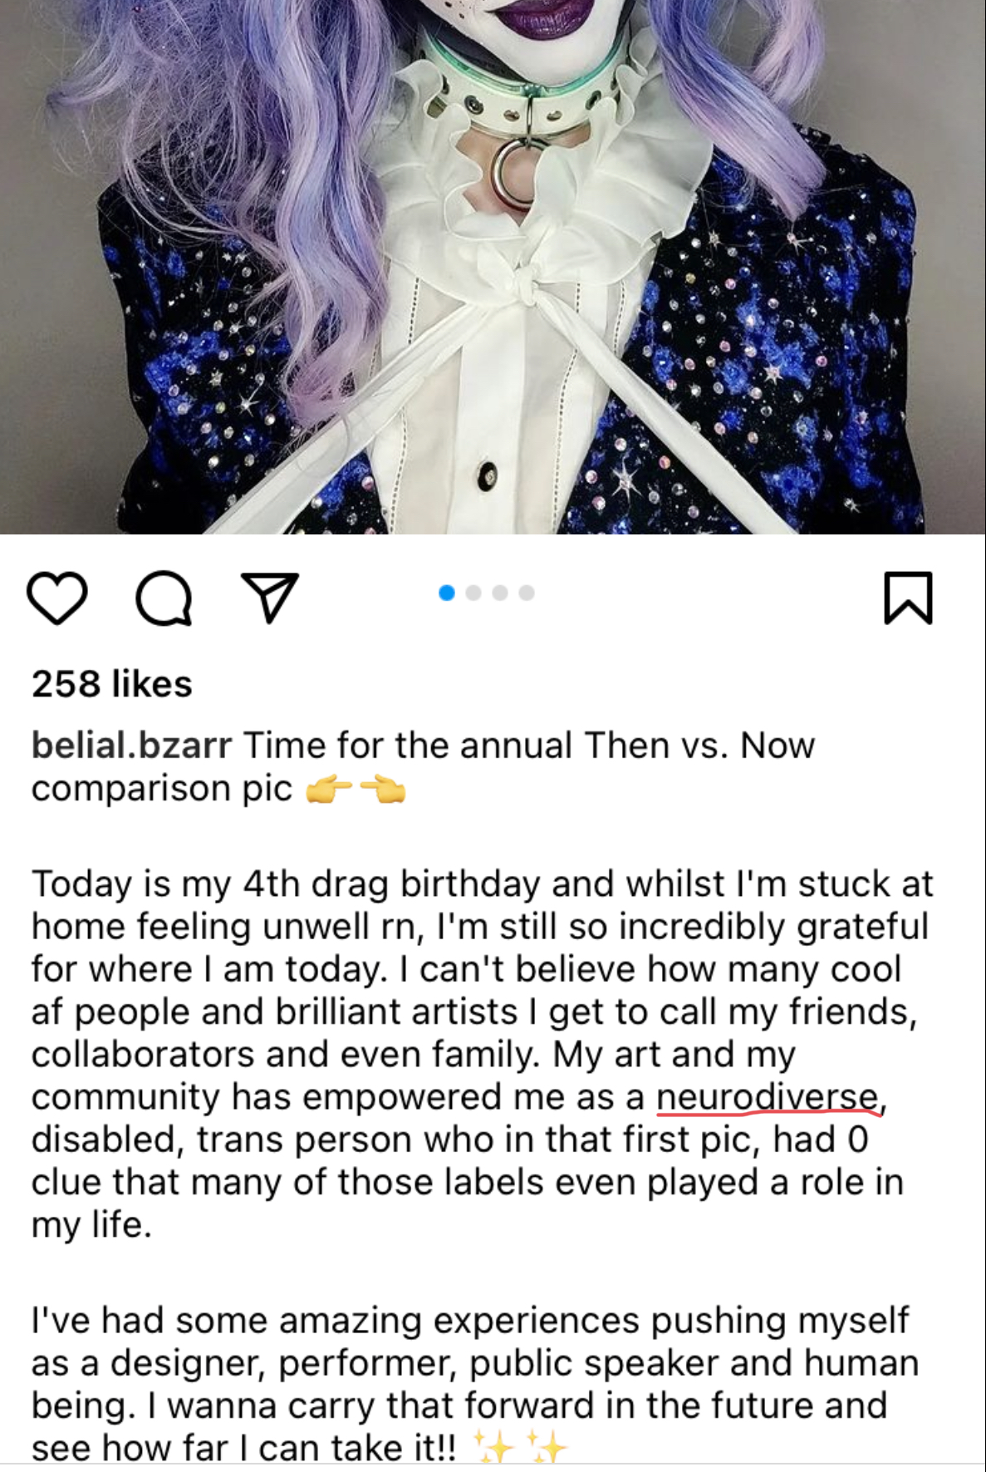Share the post using the paper plane icon
This screenshot has width=986, height=1472.
point(269,597)
